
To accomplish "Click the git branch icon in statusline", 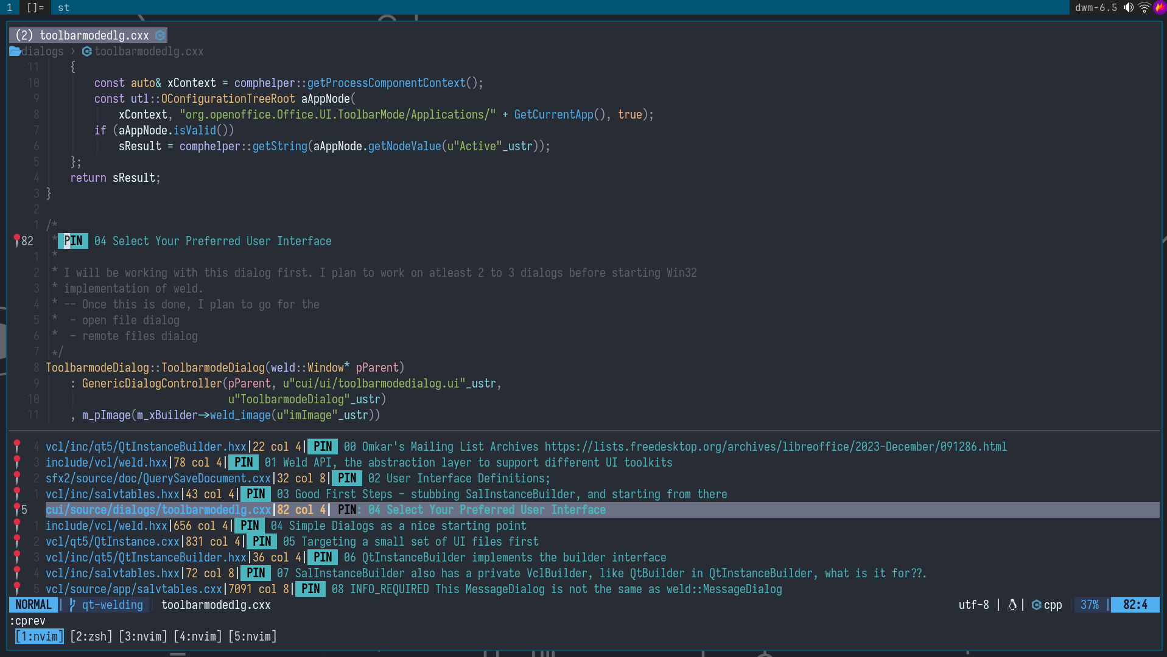I will (72, 605).
